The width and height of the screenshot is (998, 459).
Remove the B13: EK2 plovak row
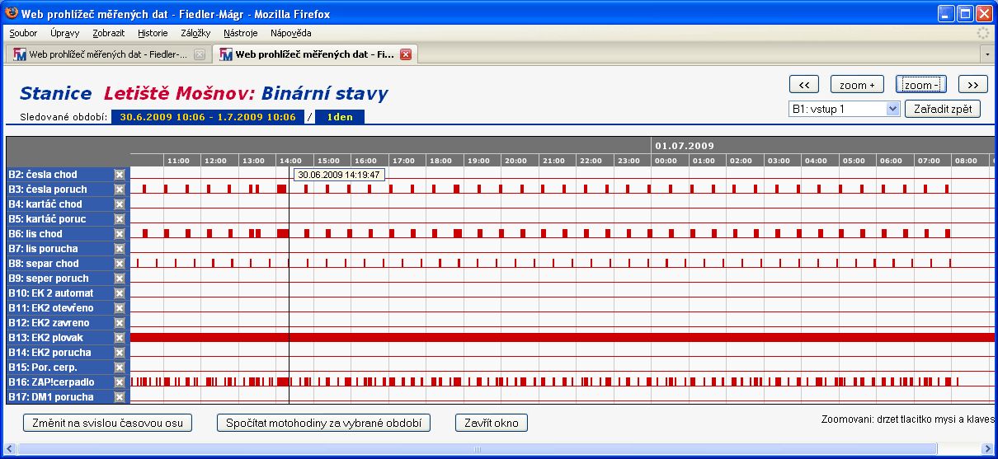coord(120,338)
